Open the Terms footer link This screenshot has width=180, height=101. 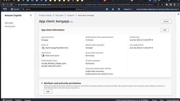click(x=162, y=100)
